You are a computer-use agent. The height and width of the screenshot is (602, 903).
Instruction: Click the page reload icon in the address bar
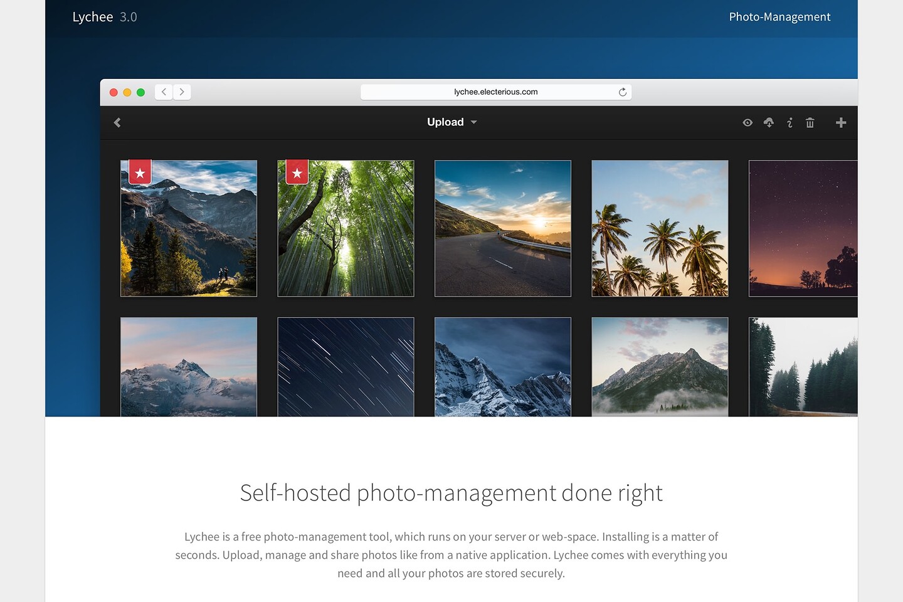coord(622,92)
